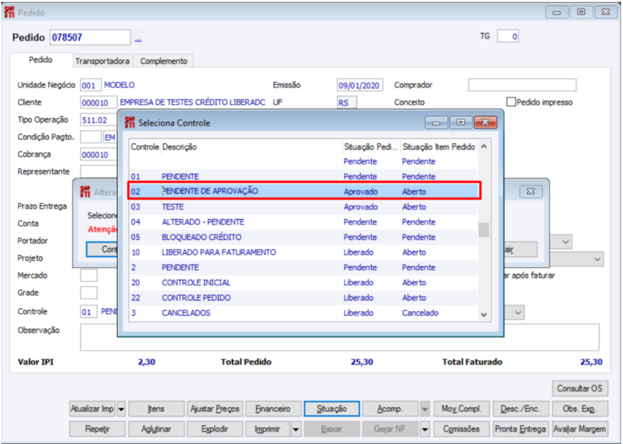This screenshot has height=444, width=623.
Task: Click the Situação Pedi... column header
Action: pos(371,147)
